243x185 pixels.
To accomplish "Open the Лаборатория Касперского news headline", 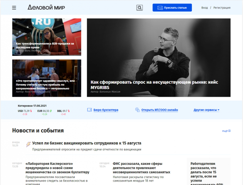I will click(57, 168).
